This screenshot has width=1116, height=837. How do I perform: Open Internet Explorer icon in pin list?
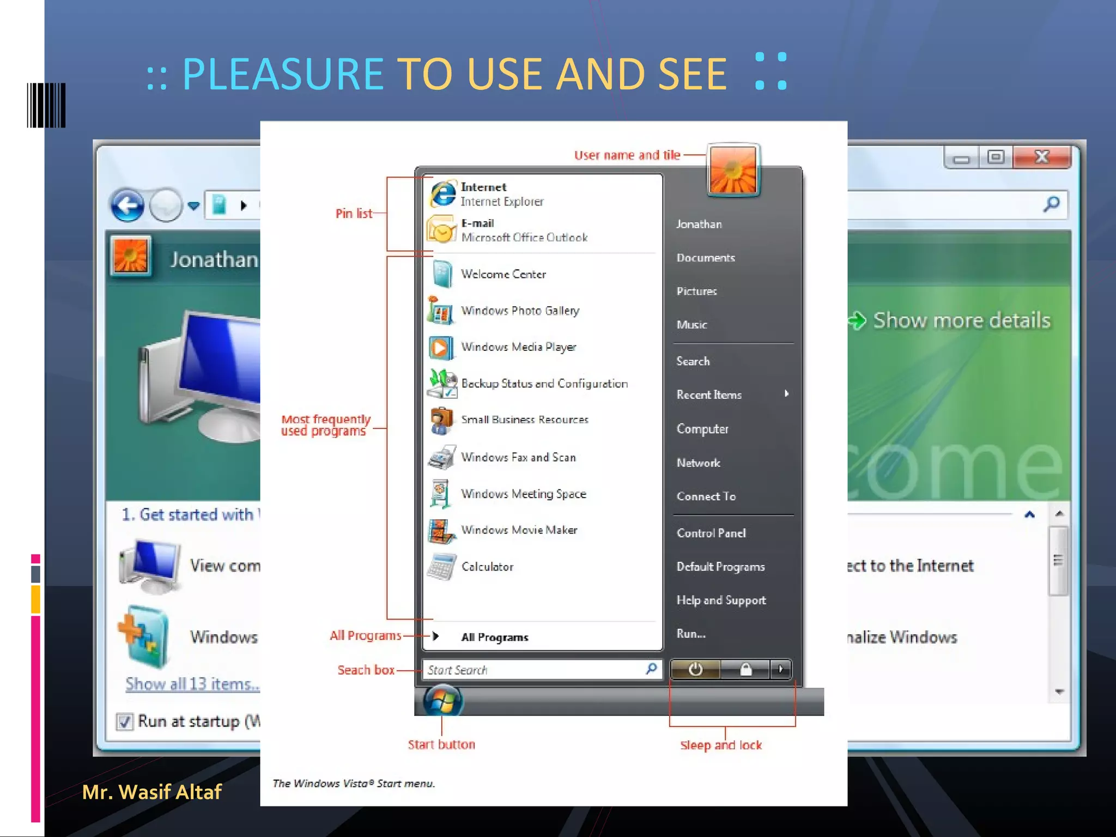tap(442, 193)
